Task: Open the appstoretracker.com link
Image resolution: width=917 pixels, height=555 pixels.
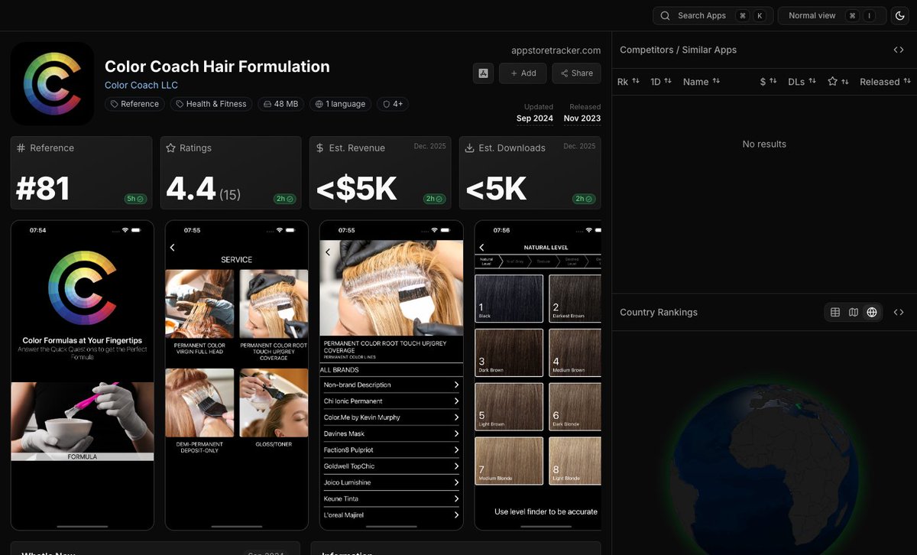Action: click(556, 50)
